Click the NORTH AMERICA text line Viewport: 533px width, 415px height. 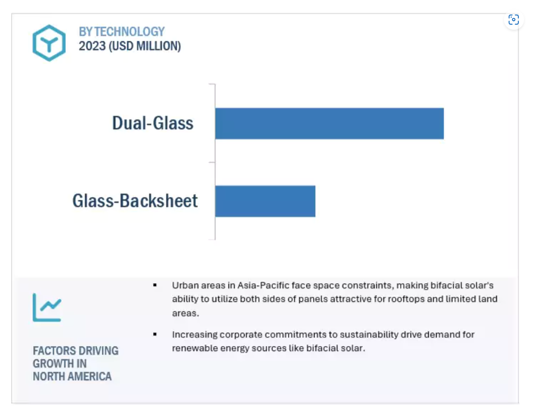click(x=72, y=376)
